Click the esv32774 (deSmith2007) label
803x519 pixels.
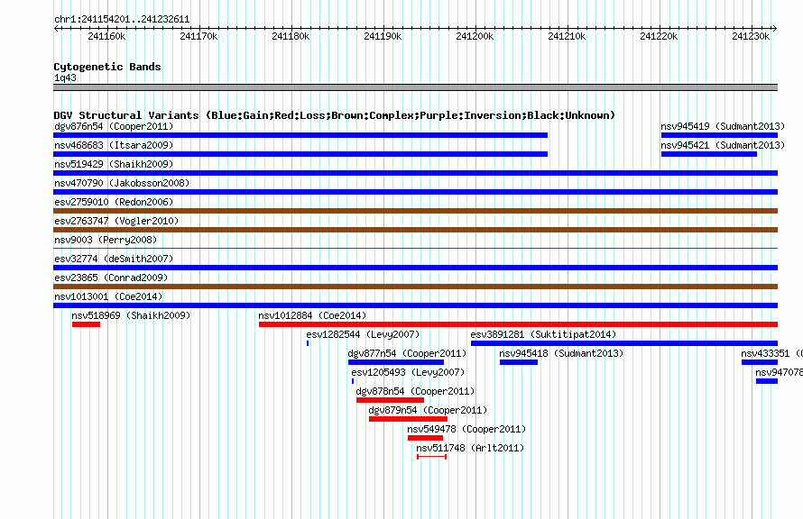click(x=114, y=259)
